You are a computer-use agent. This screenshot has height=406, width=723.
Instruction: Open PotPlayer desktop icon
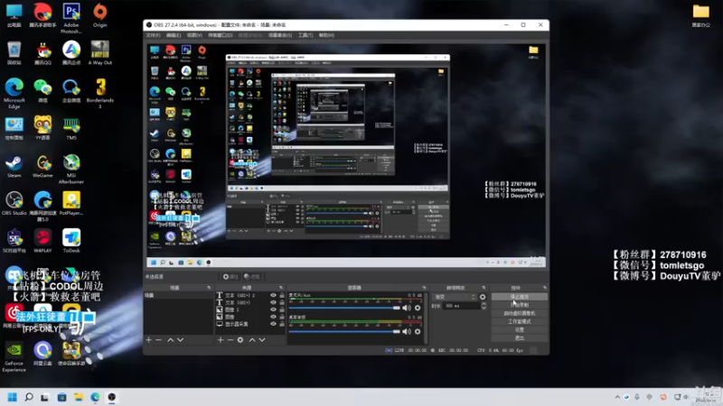(x=71, y=204)
